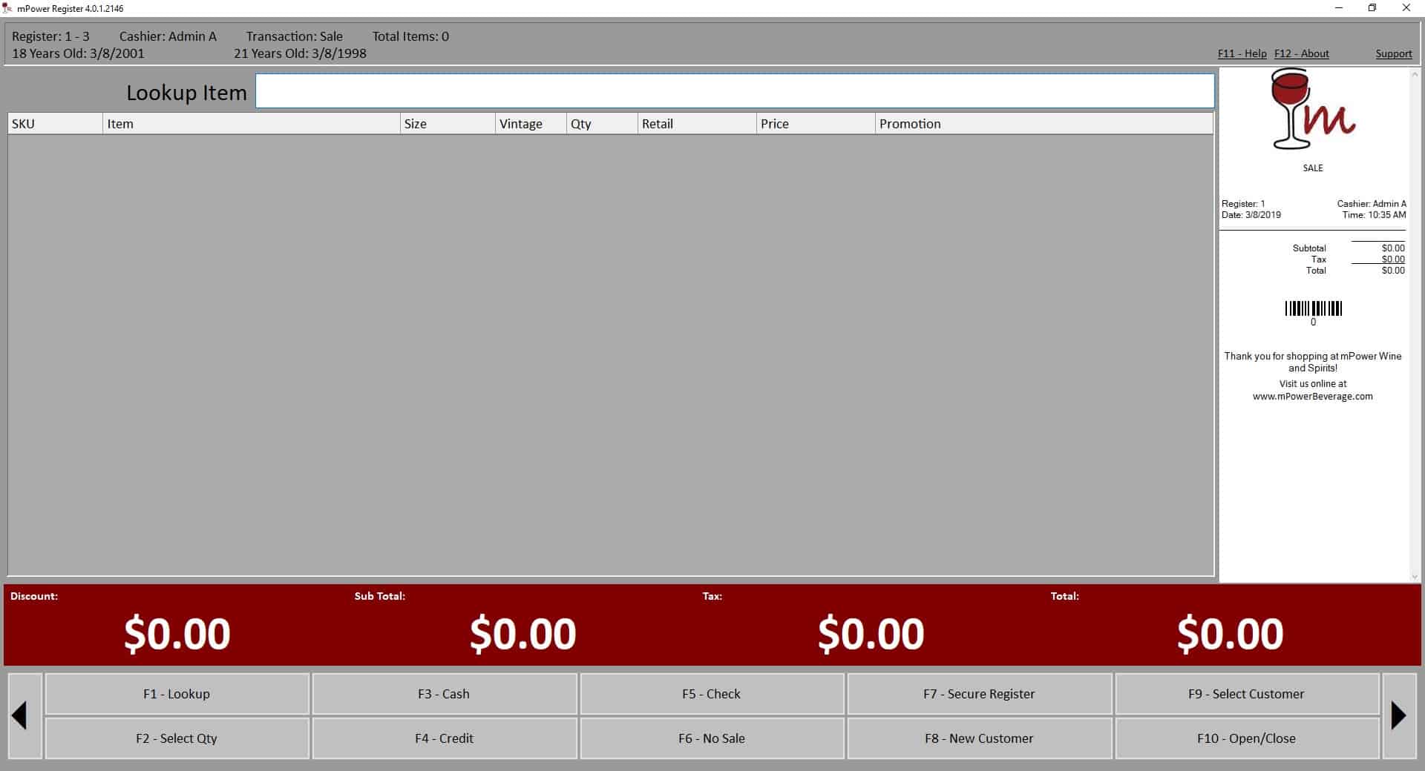Choose F3 - Cash payment
The width and height of the screenshot is (1425, 771).
(x=444, y=694)
